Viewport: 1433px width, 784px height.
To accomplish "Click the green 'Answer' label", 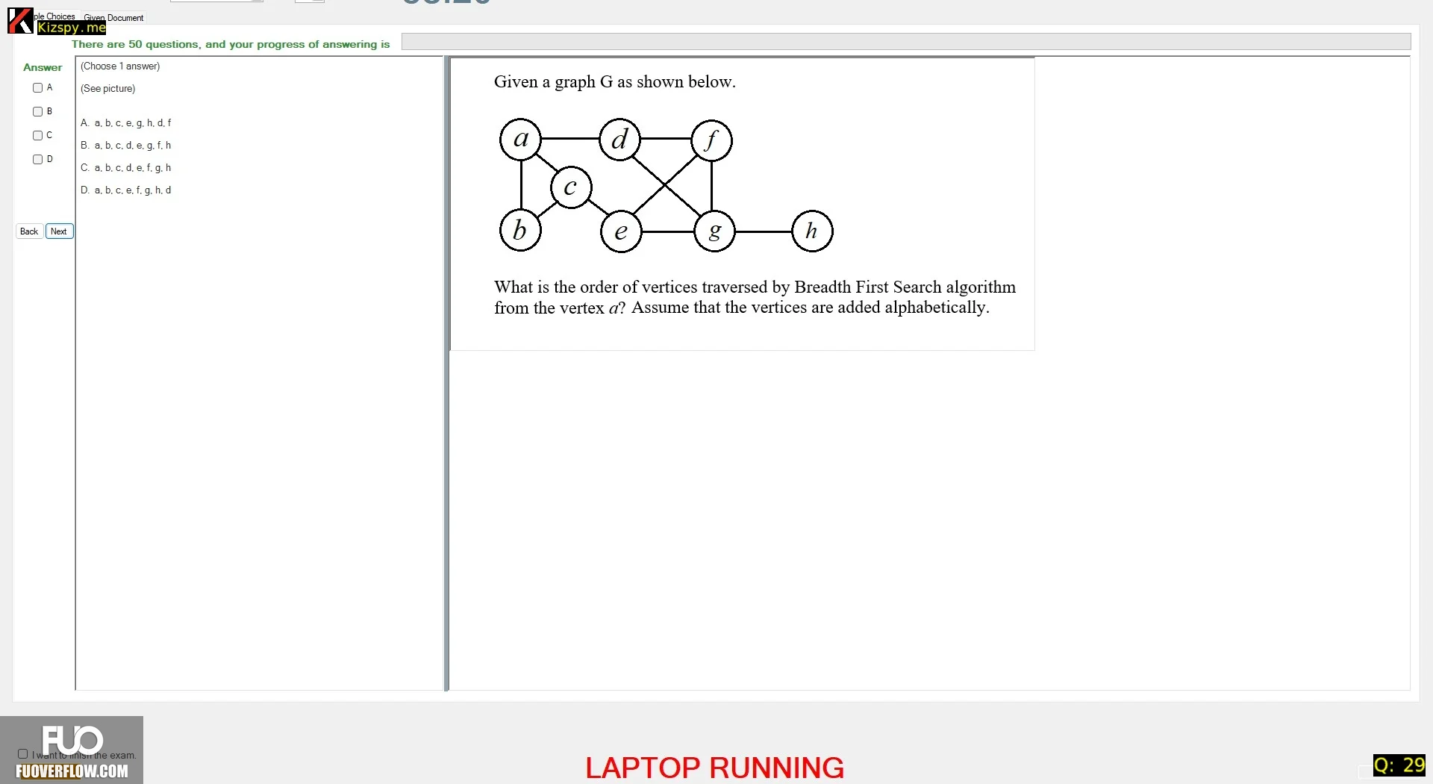I will pos(43,67).
